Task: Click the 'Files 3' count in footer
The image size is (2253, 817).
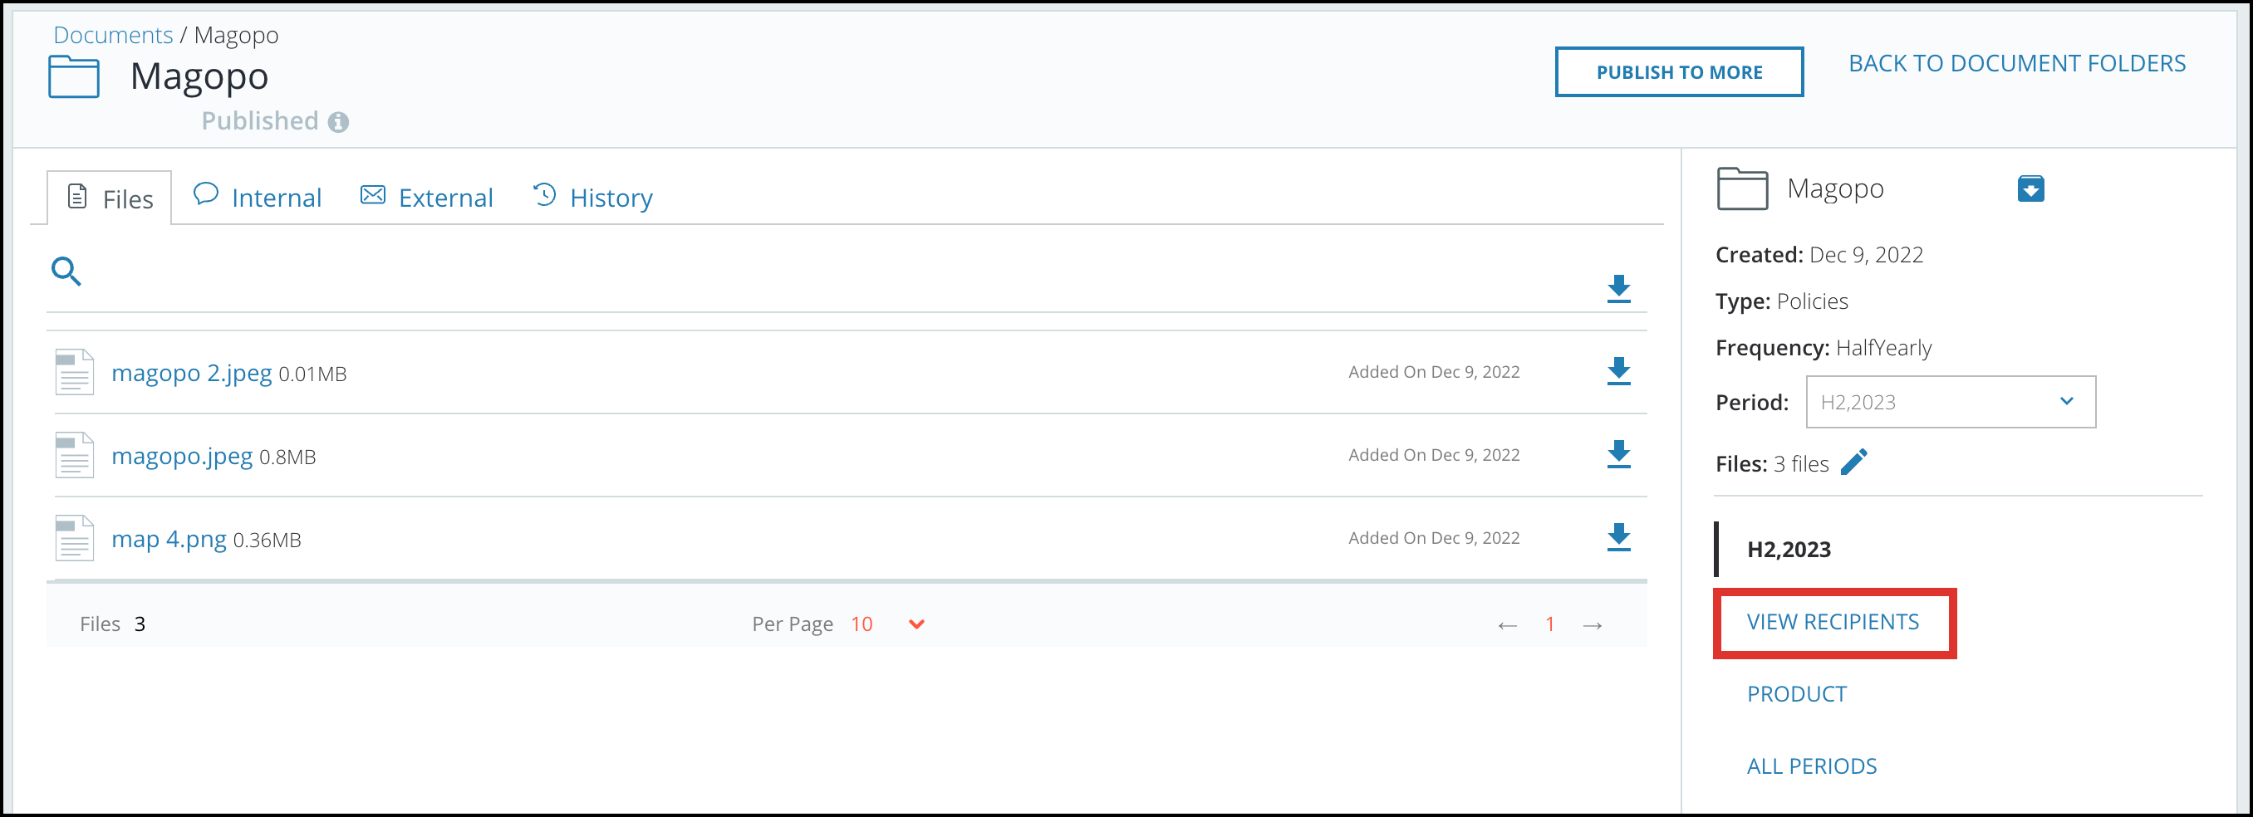Action: tap(113, 624)
